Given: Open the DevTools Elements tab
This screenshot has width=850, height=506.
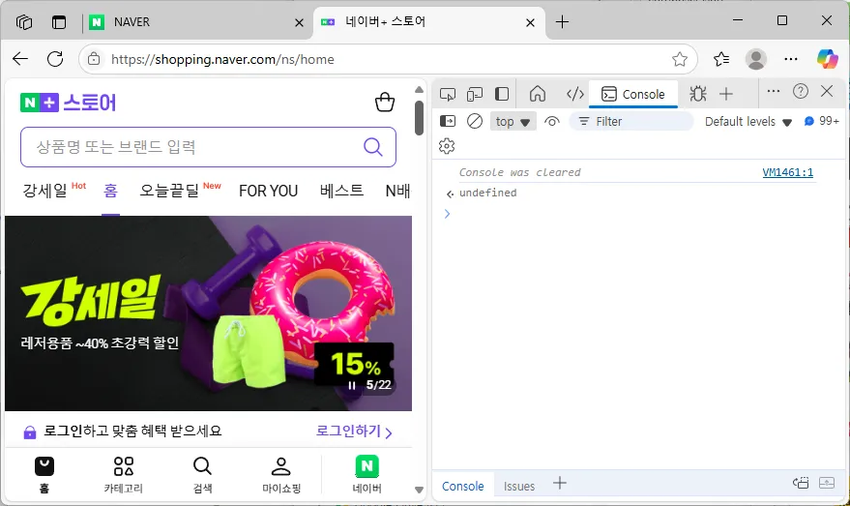Looking at the screenshot, I should (x=574, y=94).
